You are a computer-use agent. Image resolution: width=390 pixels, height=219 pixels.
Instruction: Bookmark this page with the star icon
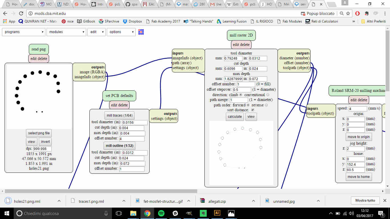coord(348,13)
